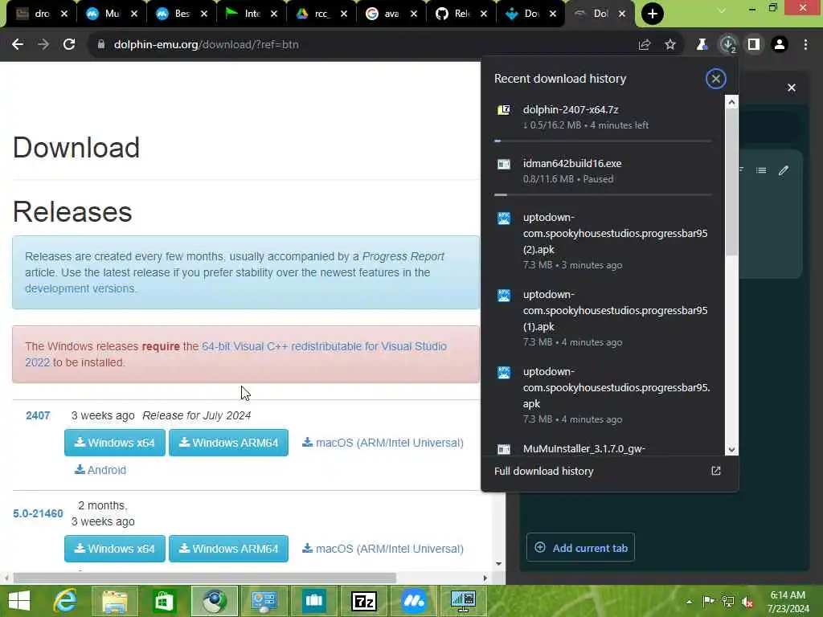Open full download history external link icon
823x617 pixels.
[716, 471]
